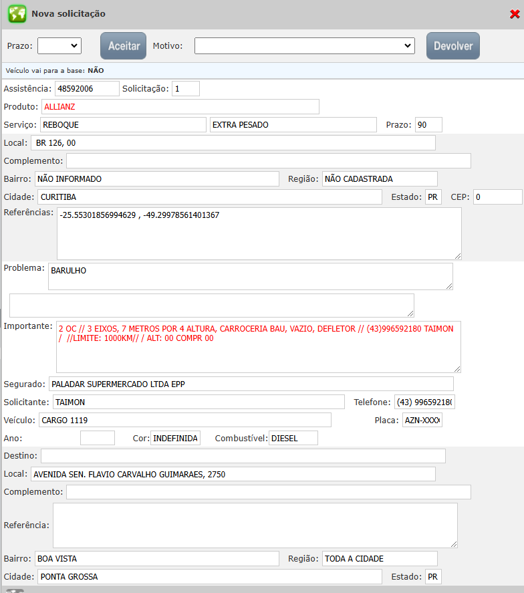Open the Prazo dropdown
524x593 pixels.
point(59,45)
